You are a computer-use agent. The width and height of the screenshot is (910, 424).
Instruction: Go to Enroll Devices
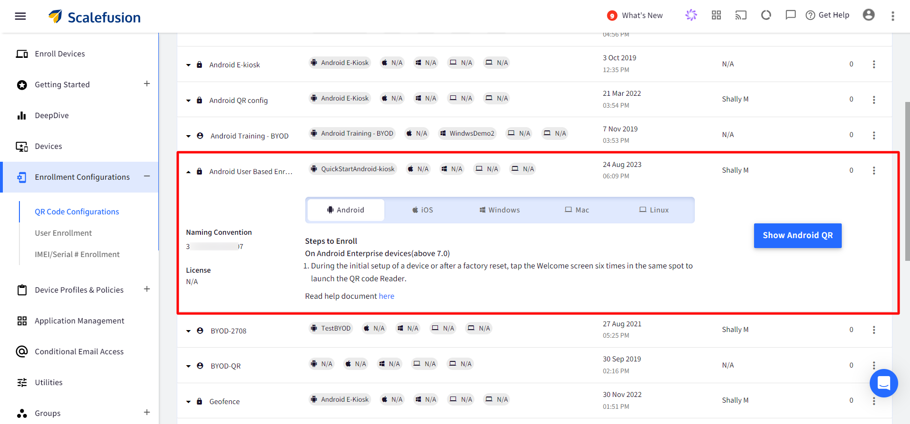point(60,54)
